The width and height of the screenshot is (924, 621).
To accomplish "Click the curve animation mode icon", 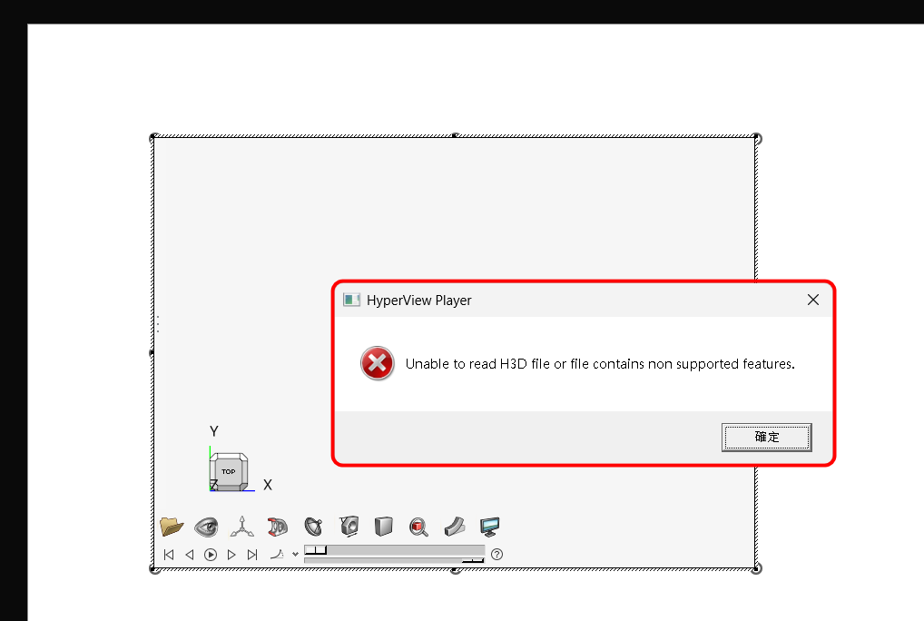I will point(277,554).
